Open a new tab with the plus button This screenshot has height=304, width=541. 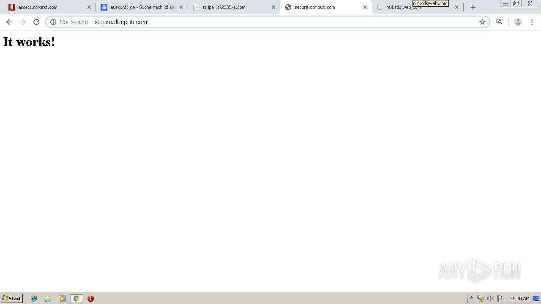pos(473,7)
